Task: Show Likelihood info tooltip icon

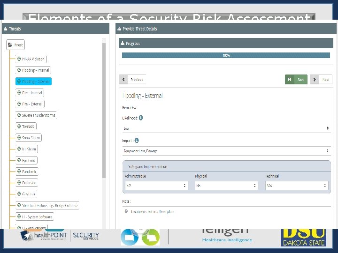Action: pyautogui.click(x=141, y=118)
